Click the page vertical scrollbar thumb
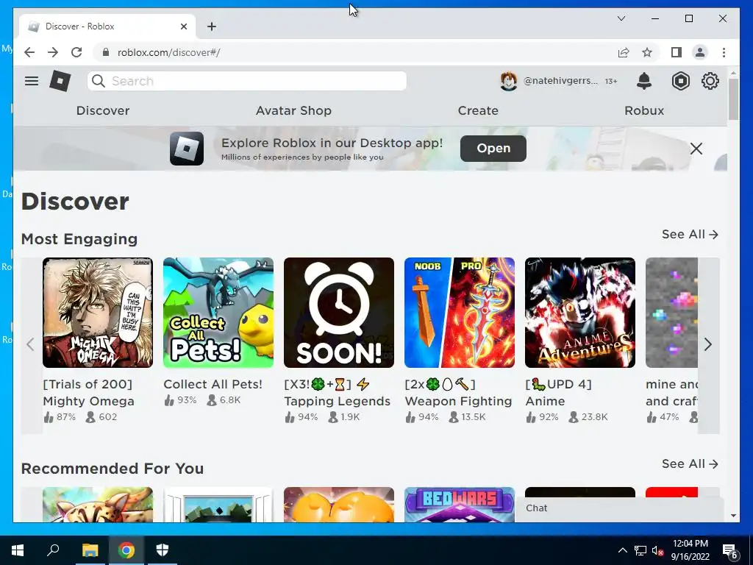 [733, 99]
